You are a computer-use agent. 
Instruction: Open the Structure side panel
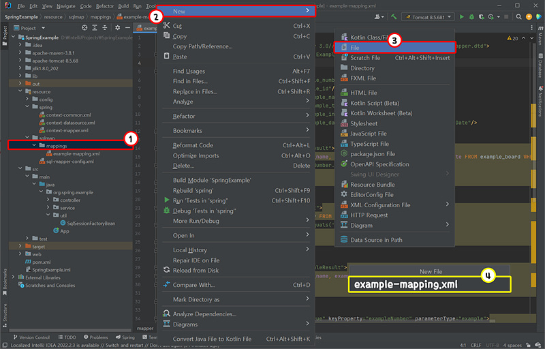5,315
